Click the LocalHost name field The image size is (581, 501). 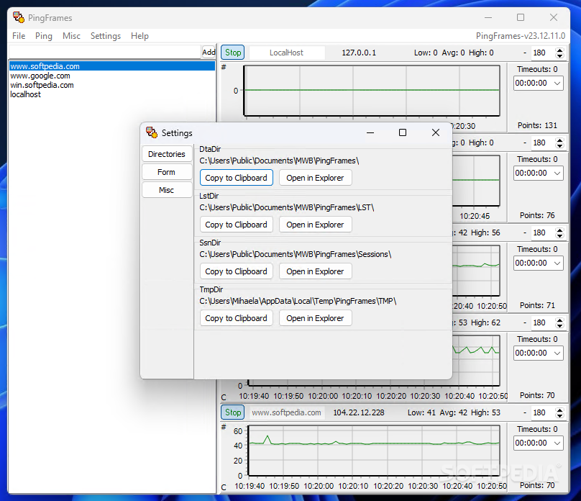287,53
